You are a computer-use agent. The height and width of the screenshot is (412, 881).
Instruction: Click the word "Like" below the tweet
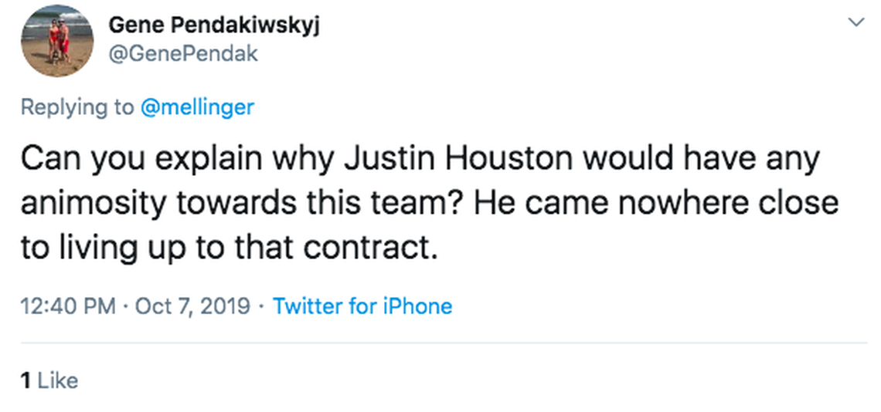coord(58,380)
